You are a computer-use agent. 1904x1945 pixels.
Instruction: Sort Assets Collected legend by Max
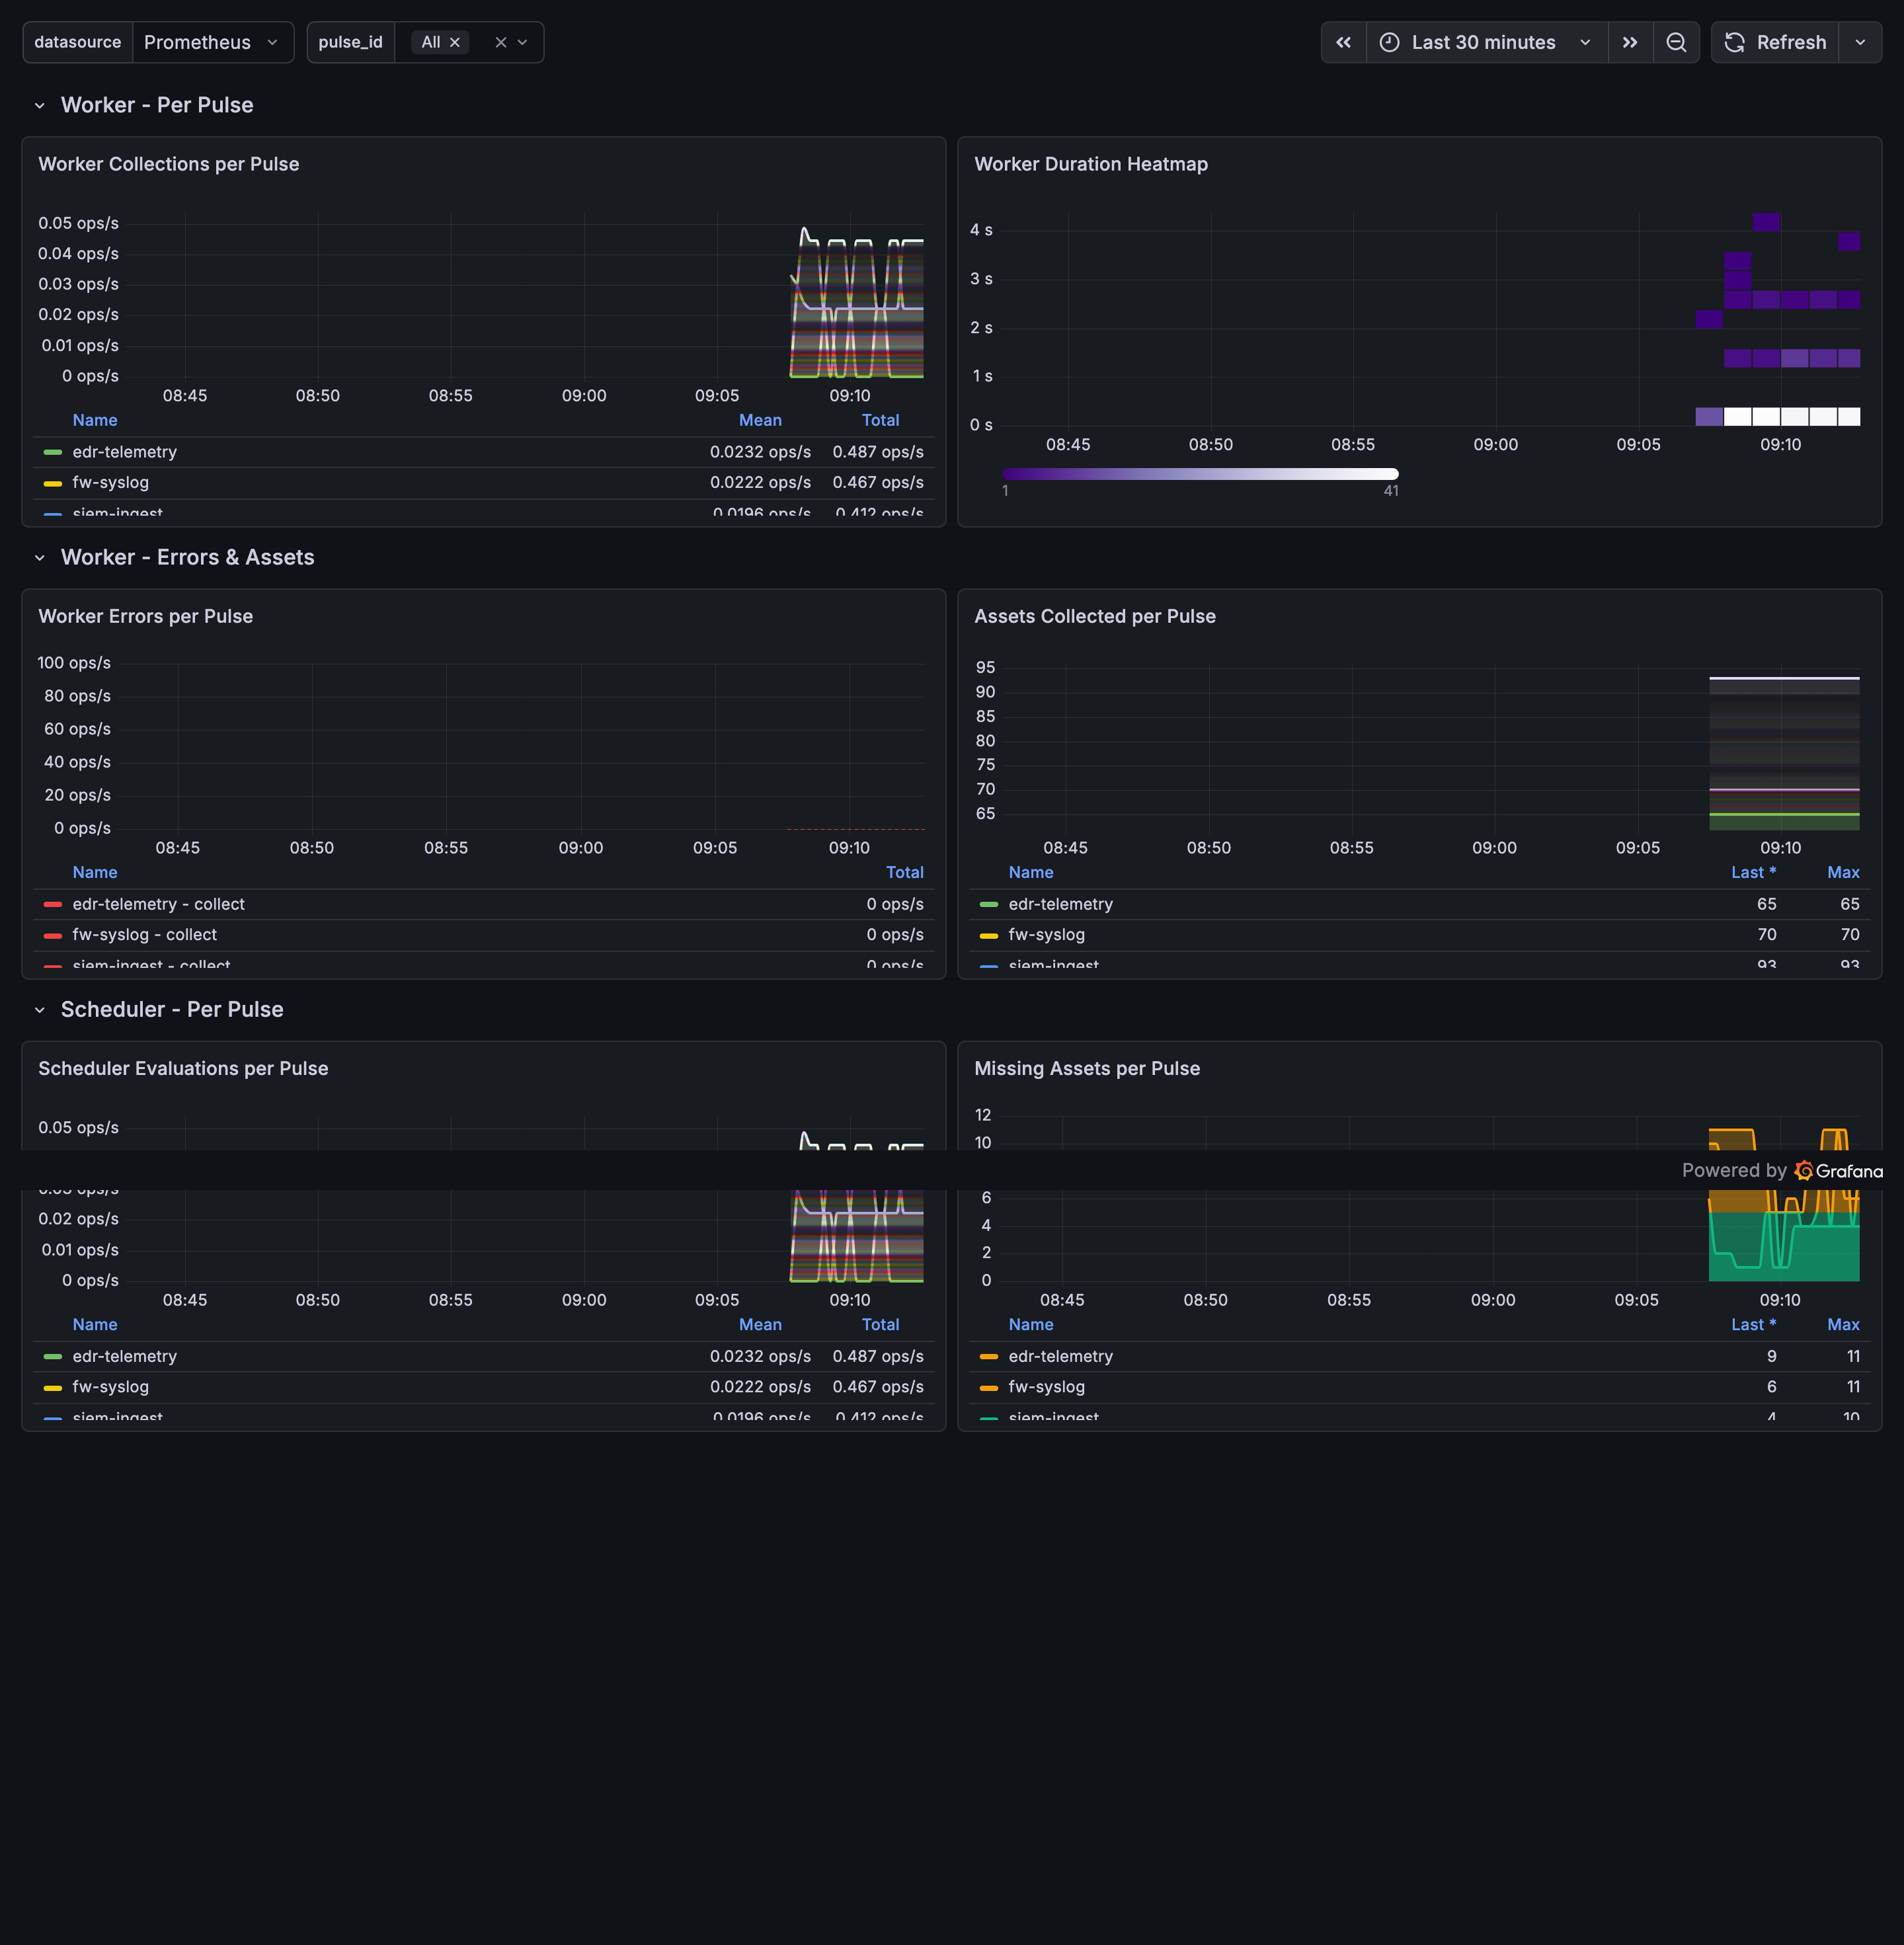click(1843, 872)
